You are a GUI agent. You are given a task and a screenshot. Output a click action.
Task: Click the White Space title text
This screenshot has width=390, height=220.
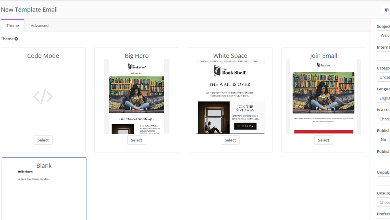[x=230, y=56]
